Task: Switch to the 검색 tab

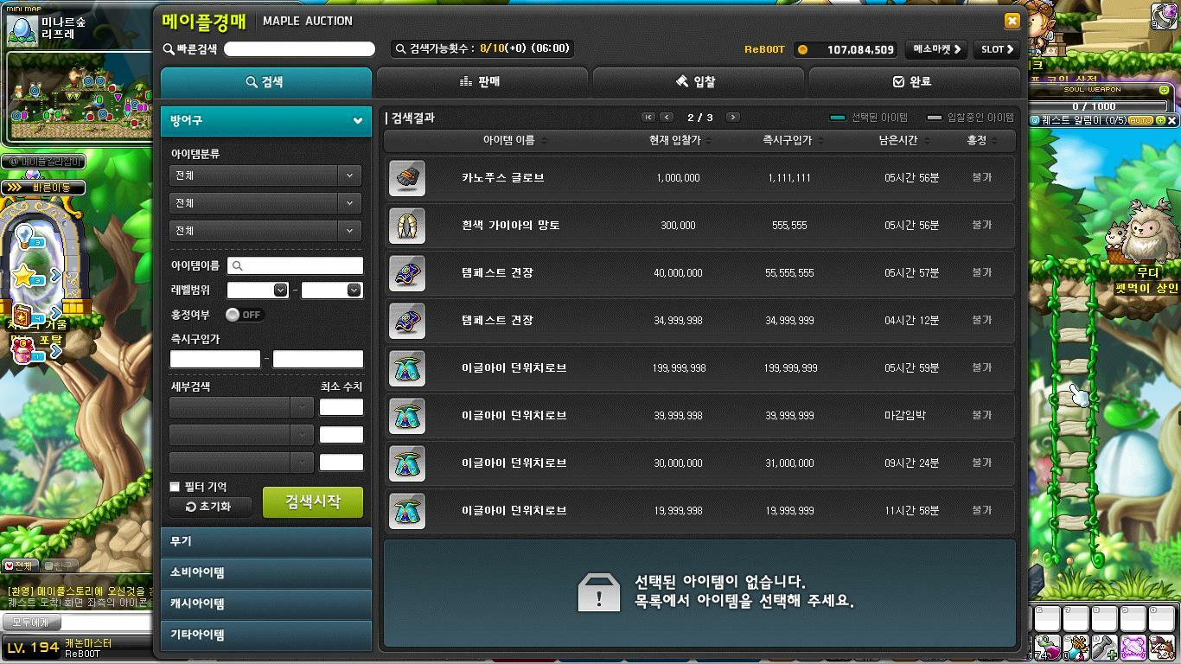Action: tap(266, 82)
